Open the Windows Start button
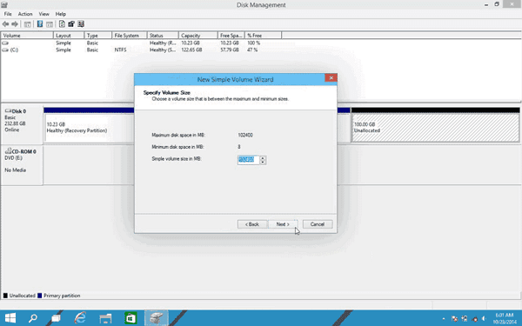This screenshot has height=326, width=522. pyautogui.click(x=10, y=318)
